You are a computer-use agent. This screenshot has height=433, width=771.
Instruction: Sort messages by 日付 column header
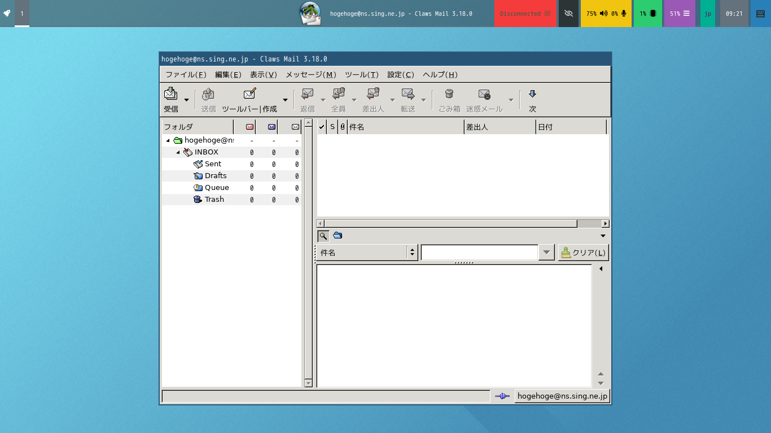[x=571, y=127]
